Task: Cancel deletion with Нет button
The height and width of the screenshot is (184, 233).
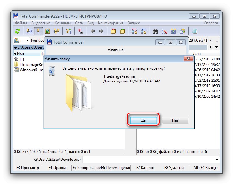Action: (175, 120)
